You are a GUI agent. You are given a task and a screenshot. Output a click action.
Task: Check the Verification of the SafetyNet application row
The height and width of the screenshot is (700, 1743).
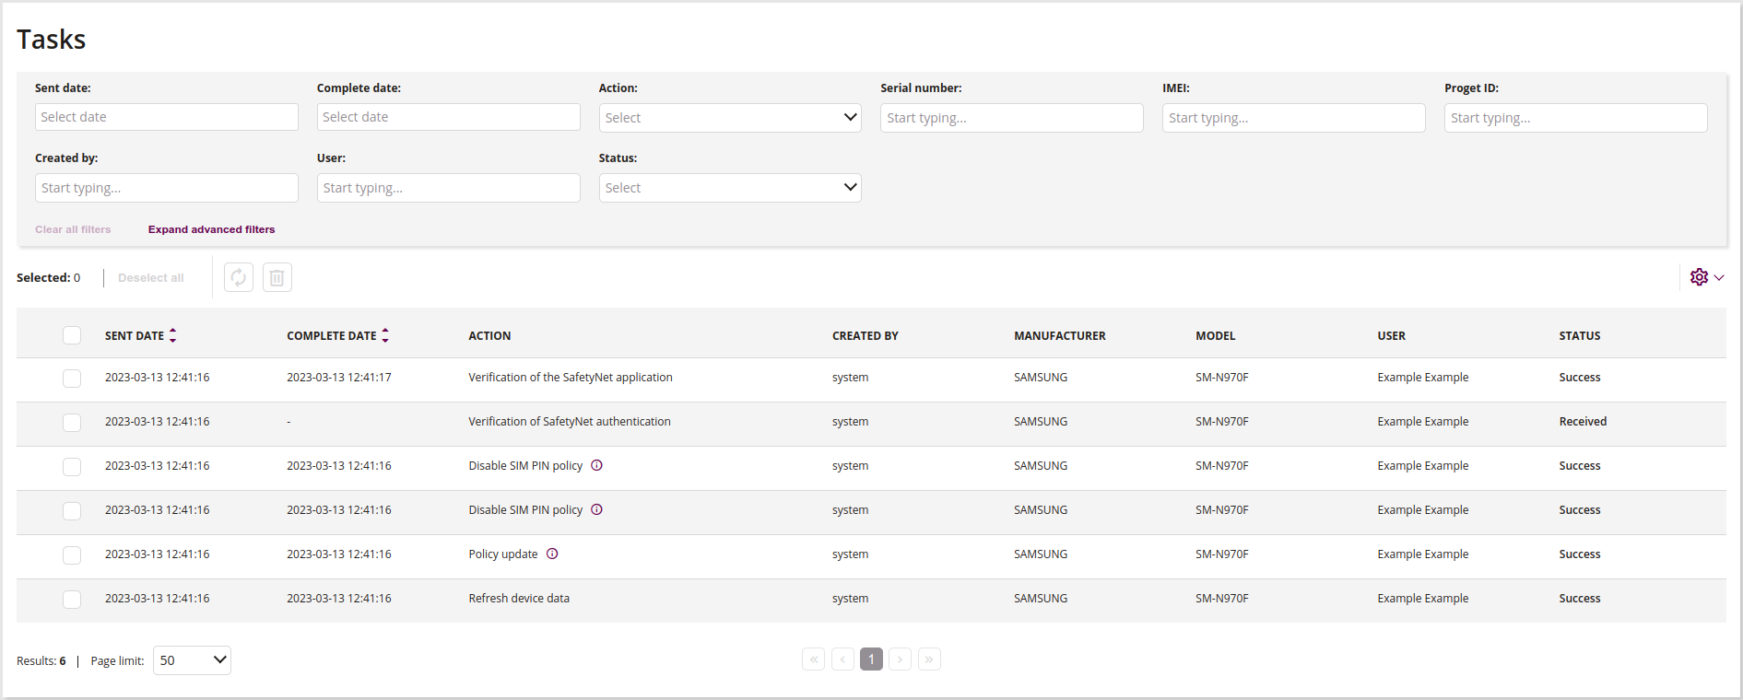(72, 379)
